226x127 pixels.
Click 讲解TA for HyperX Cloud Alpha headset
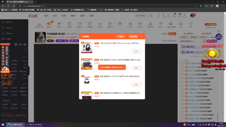[136, 51]
